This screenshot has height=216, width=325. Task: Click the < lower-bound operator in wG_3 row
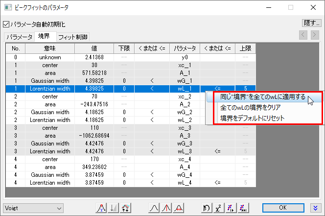(152, 144)
